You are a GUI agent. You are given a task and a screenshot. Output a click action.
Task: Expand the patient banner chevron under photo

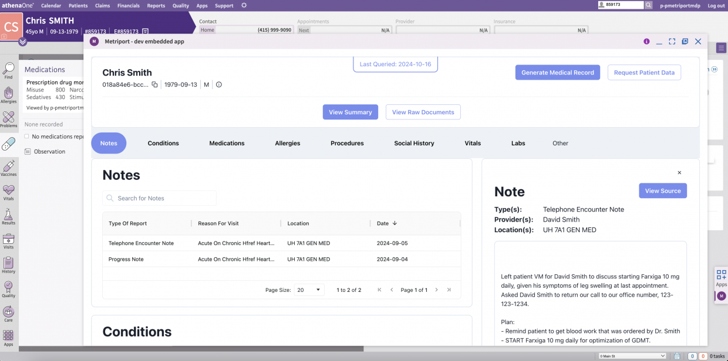(22, 42)
